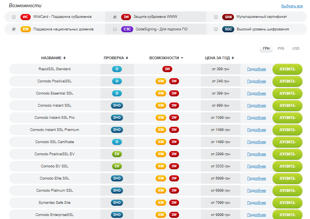Viewport: 310px width, 219px height.
Task: Click the Comodo Elite SSL certificate name
Action: (55, 178)
